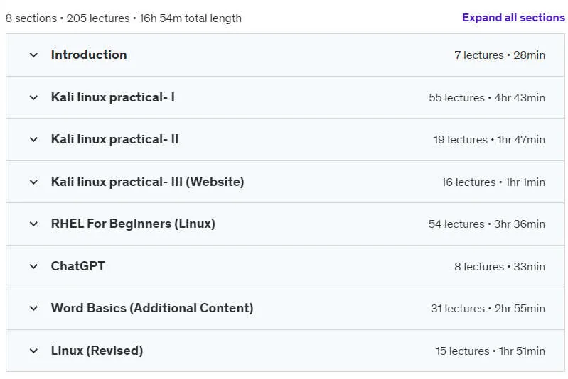The height and width of the screenshot is (379, 568).
Task: Expand Kali linux practical- III (Website) chevron
Action: click(33, 182)
